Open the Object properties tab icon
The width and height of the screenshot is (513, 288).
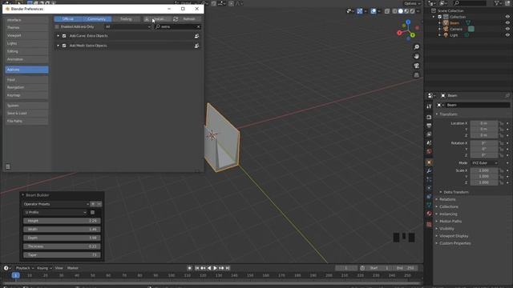[x=429, y=162]
